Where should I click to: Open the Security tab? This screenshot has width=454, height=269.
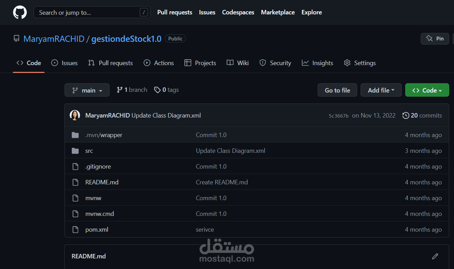[x=275, y=63]
